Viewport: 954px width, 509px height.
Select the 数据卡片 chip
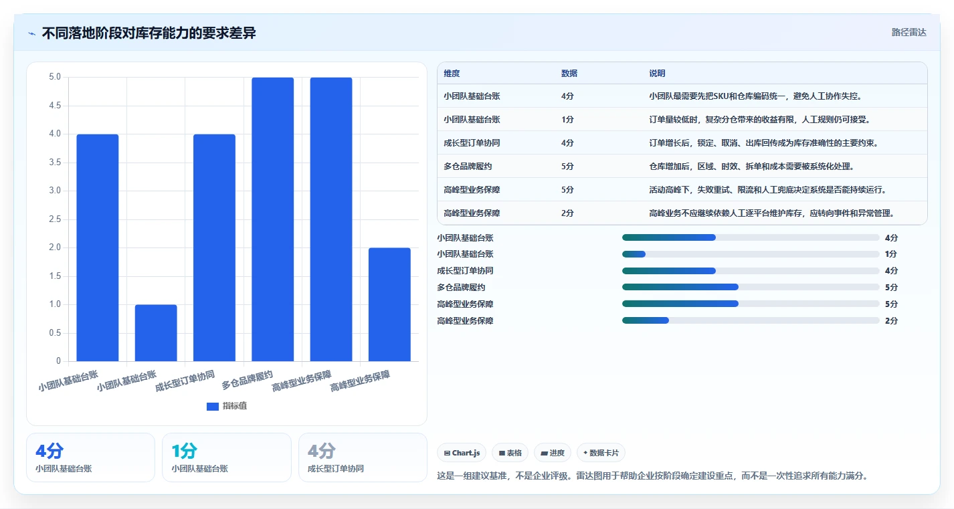pyautogui.click(x=601, y=453)
